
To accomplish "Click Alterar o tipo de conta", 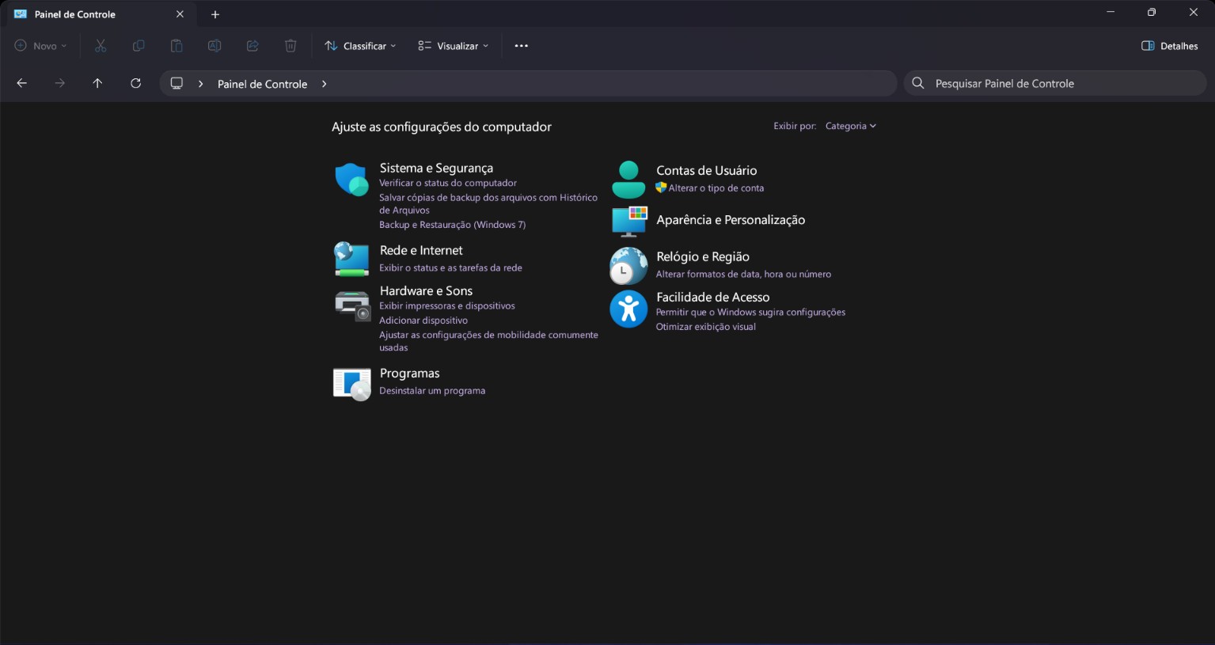I will (716, 188).
